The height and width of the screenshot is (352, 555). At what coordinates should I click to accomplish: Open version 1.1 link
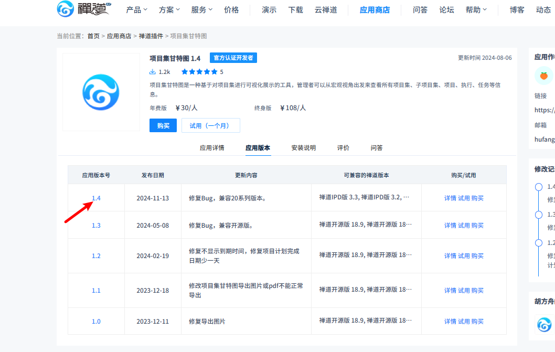click(97, 291)
